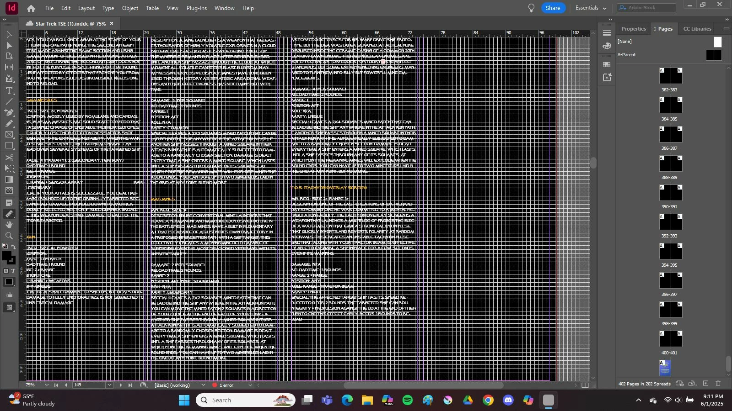The width and height of the screenshot is (732, 411).
Task: Jump to the last spread
Action: point(130,385)
